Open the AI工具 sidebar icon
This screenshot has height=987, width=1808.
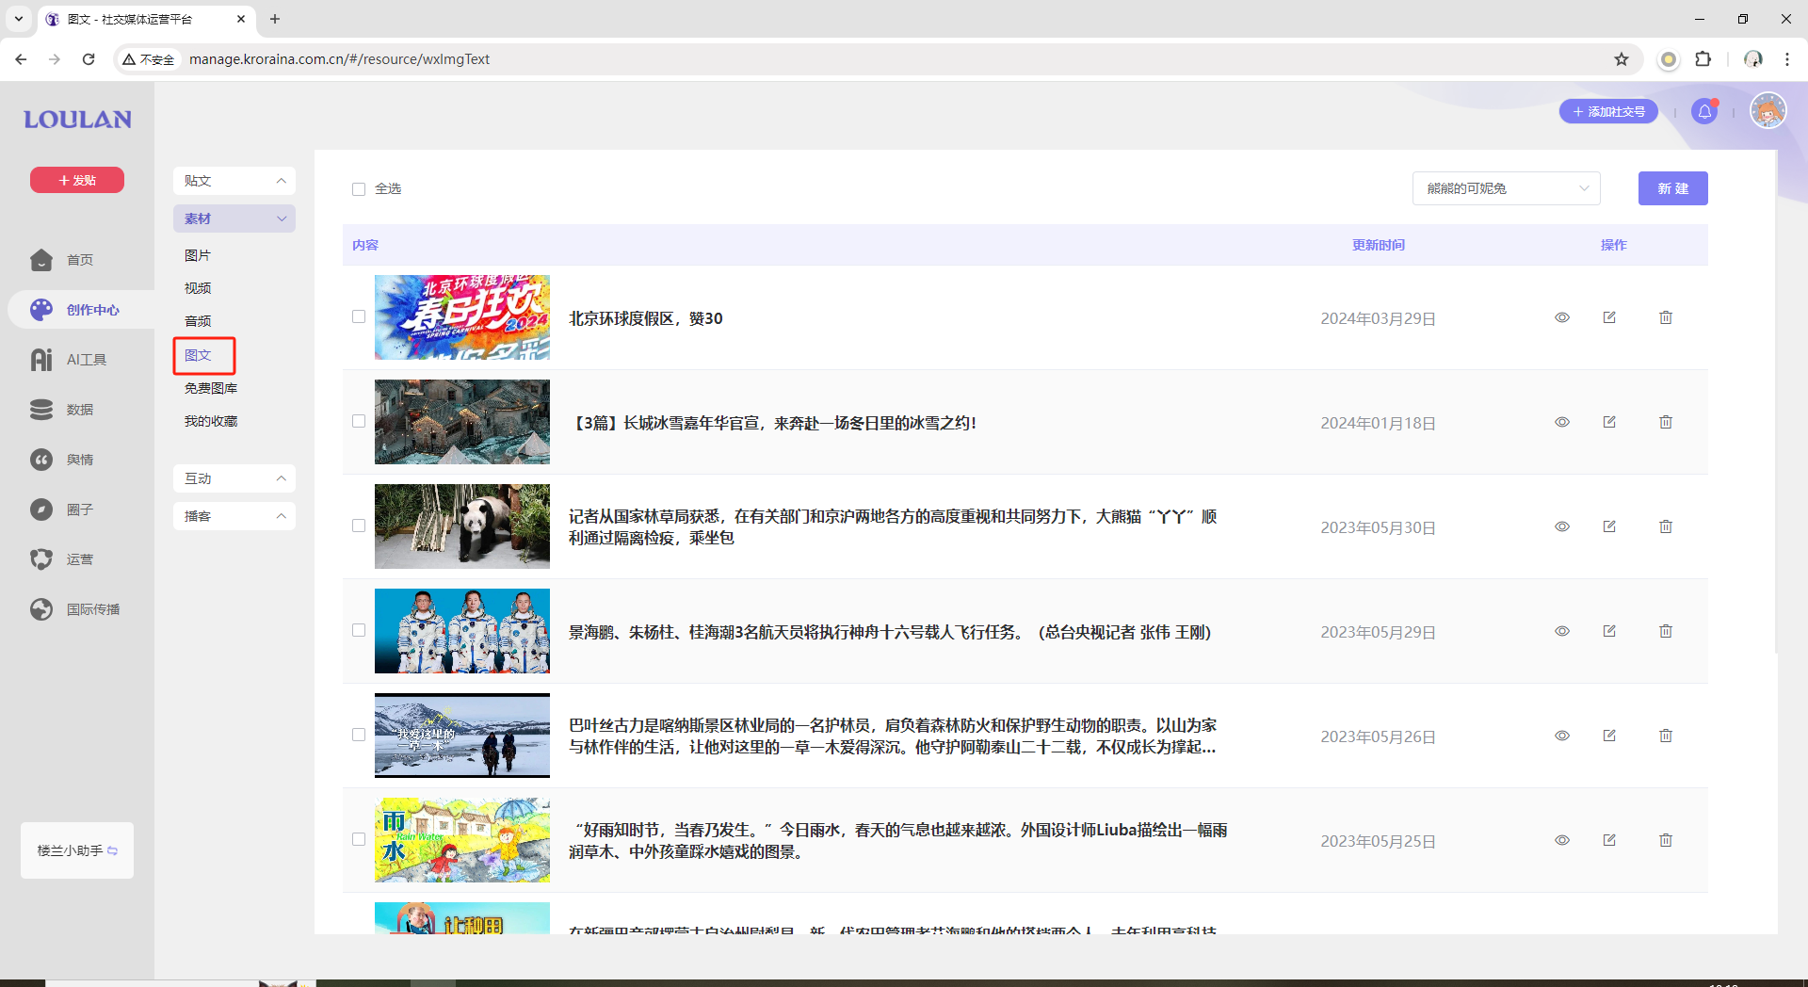[x=41, y=360]
